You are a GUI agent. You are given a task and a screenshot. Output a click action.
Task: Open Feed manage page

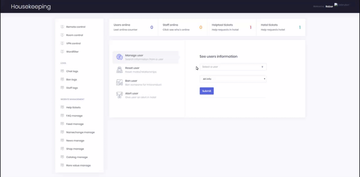pyautogui.click(x=75, y=124)
